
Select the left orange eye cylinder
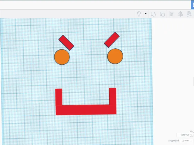(62, 57)
